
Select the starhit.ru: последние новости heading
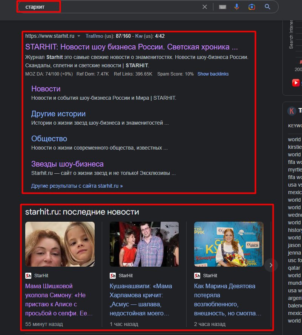click(x=82, y=212)
